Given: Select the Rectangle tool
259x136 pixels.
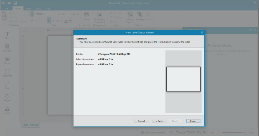Looking at the screenshot, I should [7, 72].
